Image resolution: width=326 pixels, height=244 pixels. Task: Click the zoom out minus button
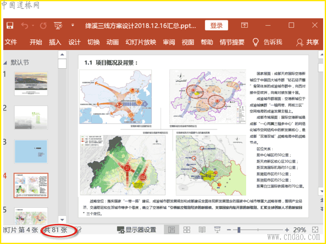click(229, 230)
